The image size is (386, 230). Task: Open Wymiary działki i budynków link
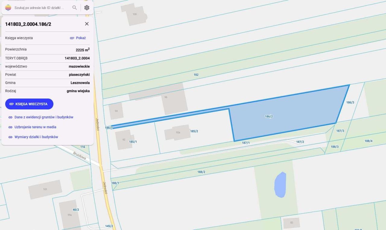36,137
